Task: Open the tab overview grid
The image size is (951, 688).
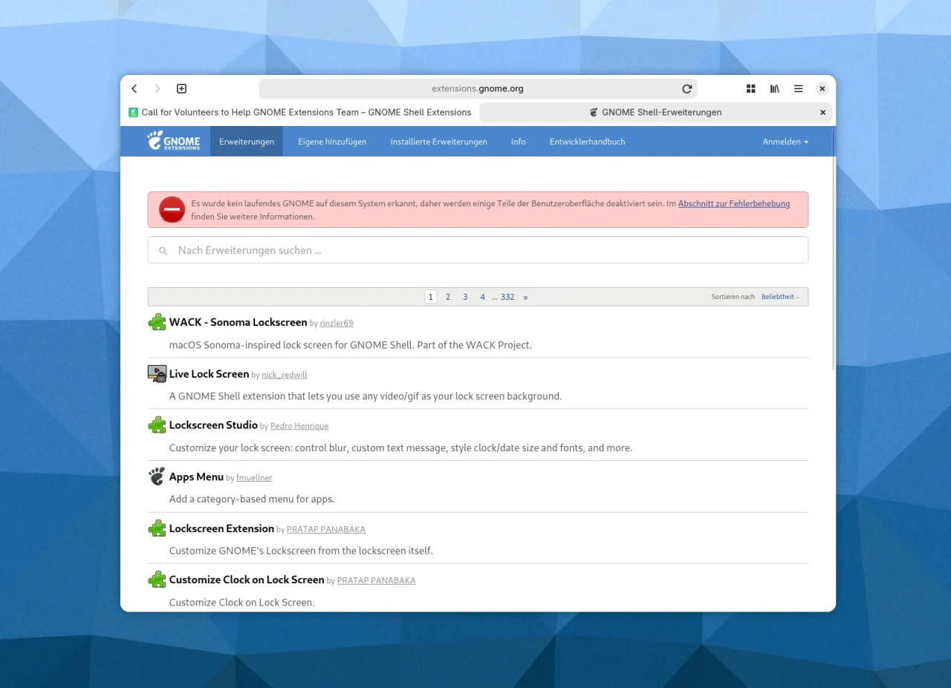Action: point(750,89)
